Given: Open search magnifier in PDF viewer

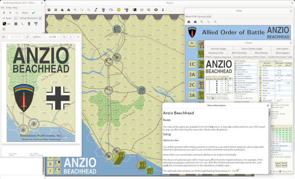Looking at the screenshot, I should (x=64, y=37).
